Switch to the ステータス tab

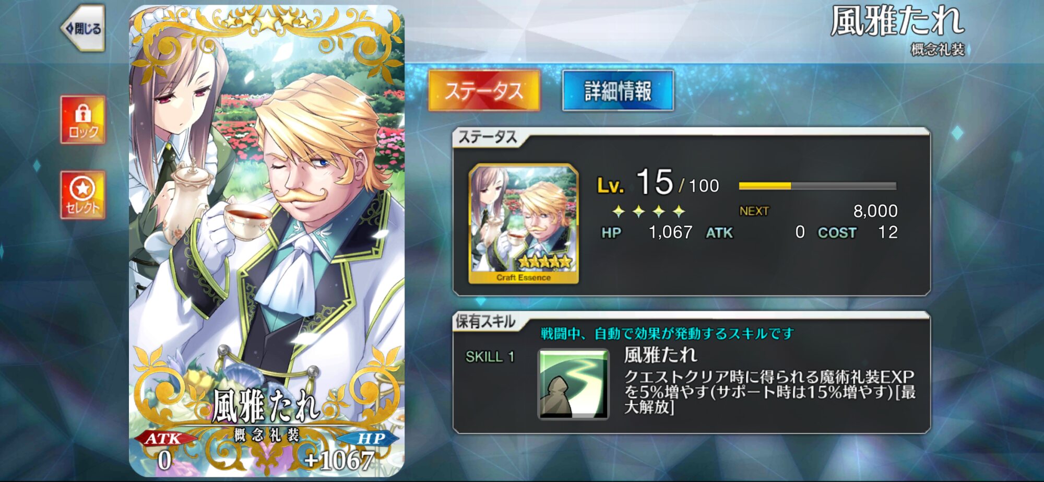coord(484,90)
